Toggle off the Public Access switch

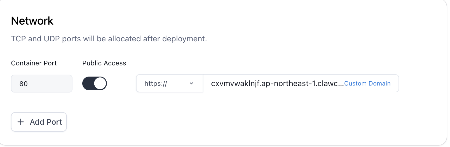coord(95,83)
